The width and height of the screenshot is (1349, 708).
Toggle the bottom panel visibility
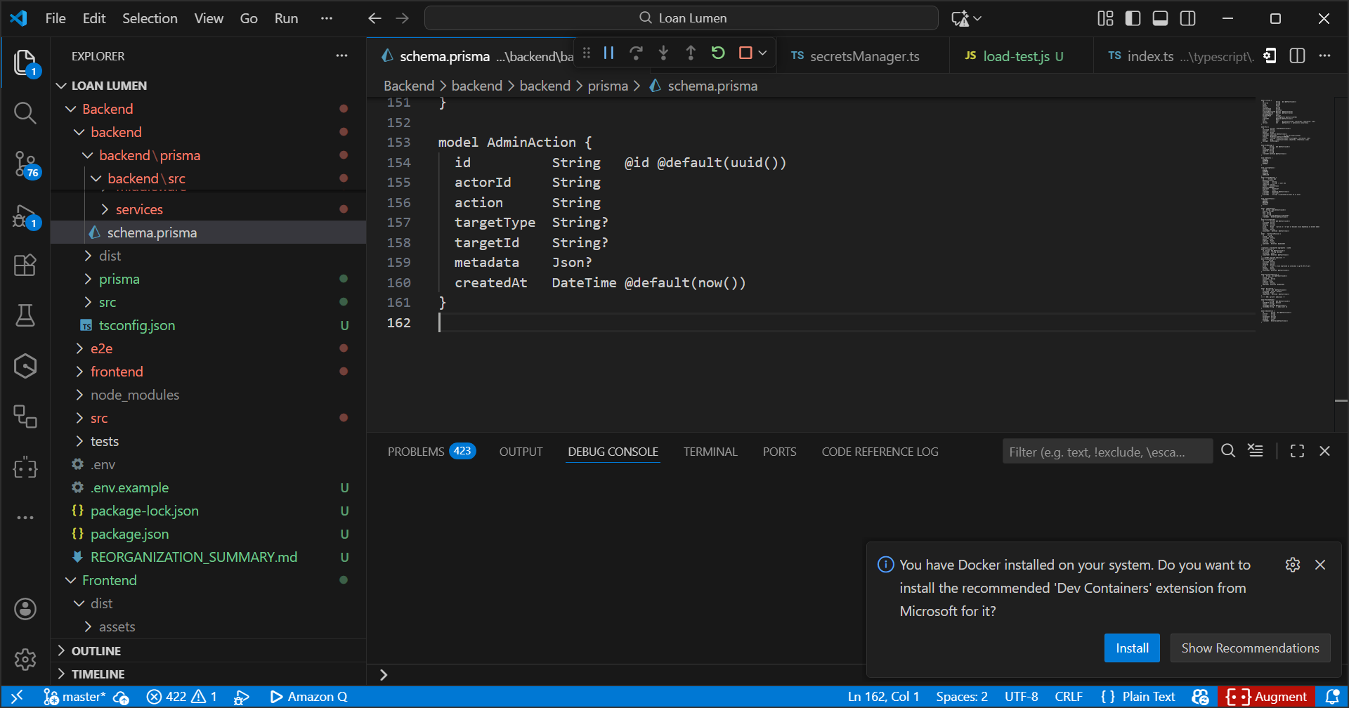(1160, 18)
